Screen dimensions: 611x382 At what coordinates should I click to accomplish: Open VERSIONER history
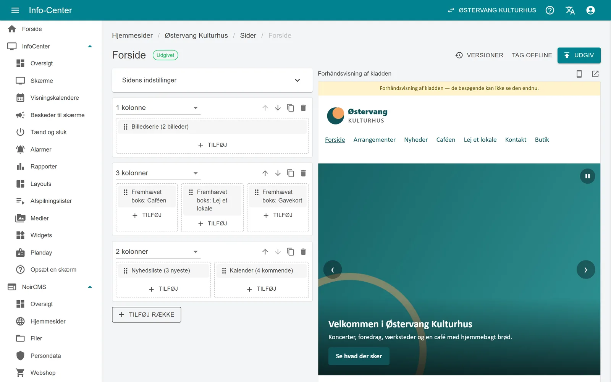[480, 55]
